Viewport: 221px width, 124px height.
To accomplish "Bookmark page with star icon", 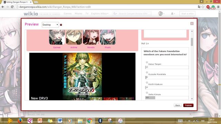I will [203, 7].
